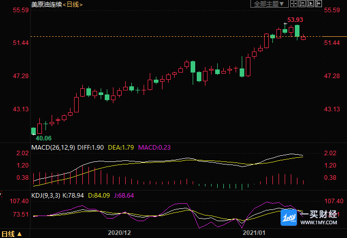Click the left MACD axis 0.38 value
Viewport: 347px width, 238px height.
click(22, 178)
